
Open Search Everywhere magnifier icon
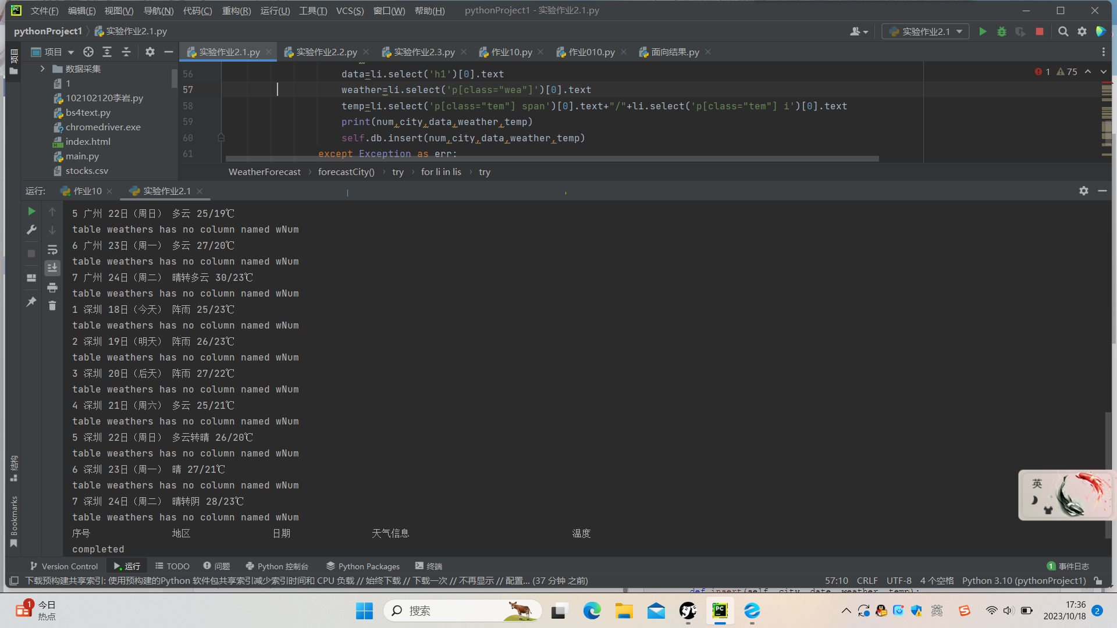tap(1063, 31)
